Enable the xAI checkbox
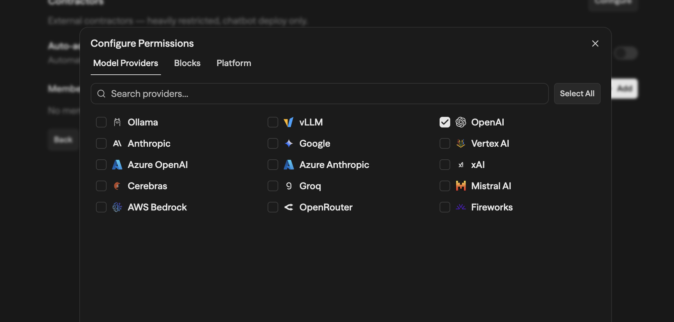Image resolution: width=674 pixels, height=322 pixels. pos(445,165)
